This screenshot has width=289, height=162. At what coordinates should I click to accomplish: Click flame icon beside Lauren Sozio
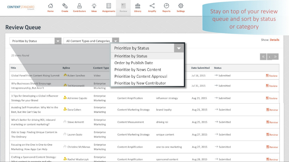[65, 134]
